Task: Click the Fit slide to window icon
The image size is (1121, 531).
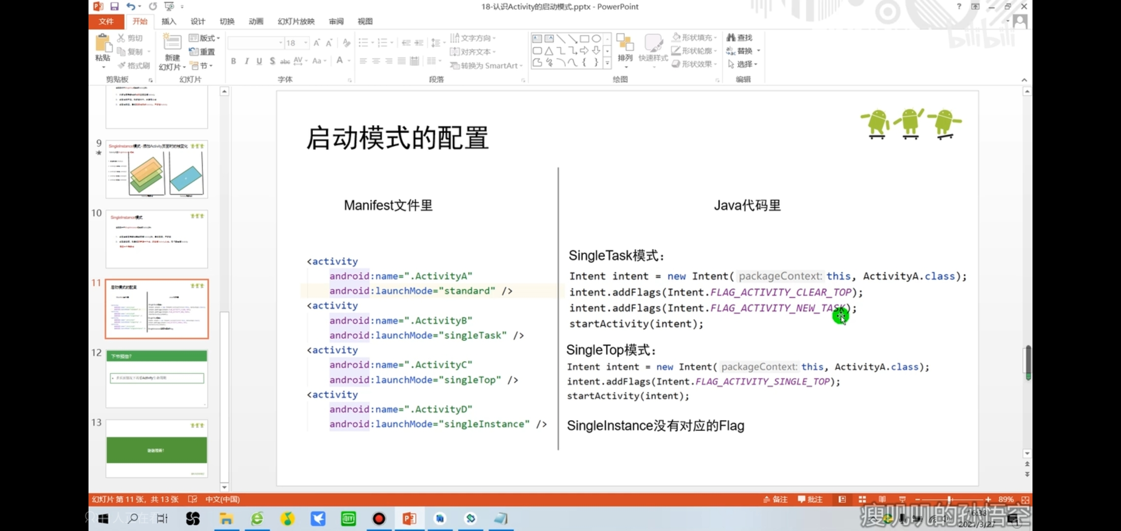Action: coord(1025,500)
